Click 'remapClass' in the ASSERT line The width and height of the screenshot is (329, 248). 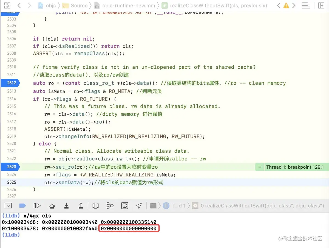(x=89, y=54)
